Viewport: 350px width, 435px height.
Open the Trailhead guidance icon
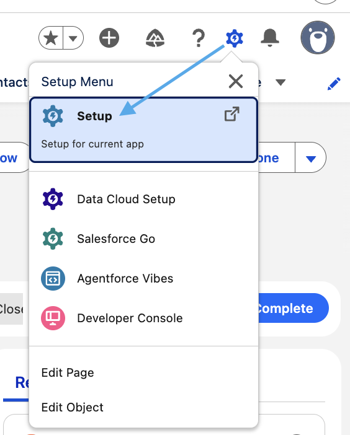tap(155, 38)
